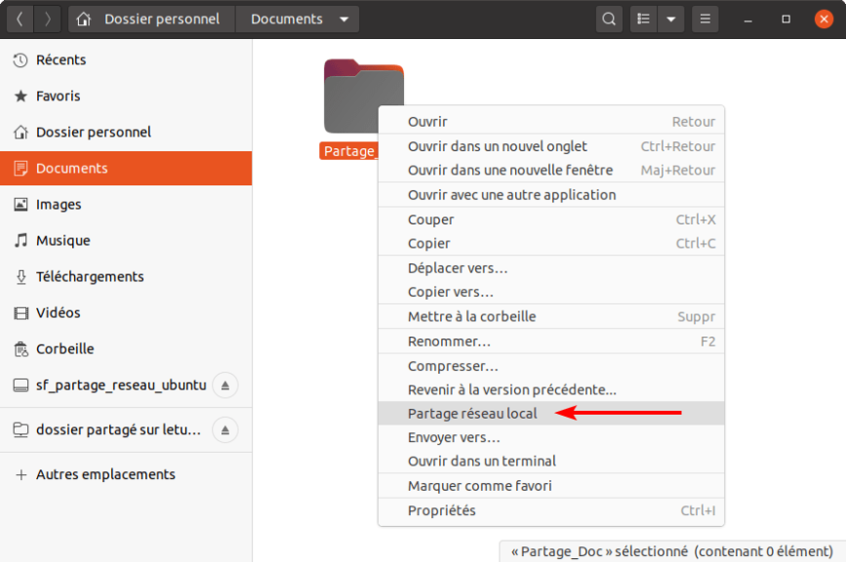Open the search icon in the toolbar
The width and height of the screenshot is (846, 562).
click(x=609, y=18)
